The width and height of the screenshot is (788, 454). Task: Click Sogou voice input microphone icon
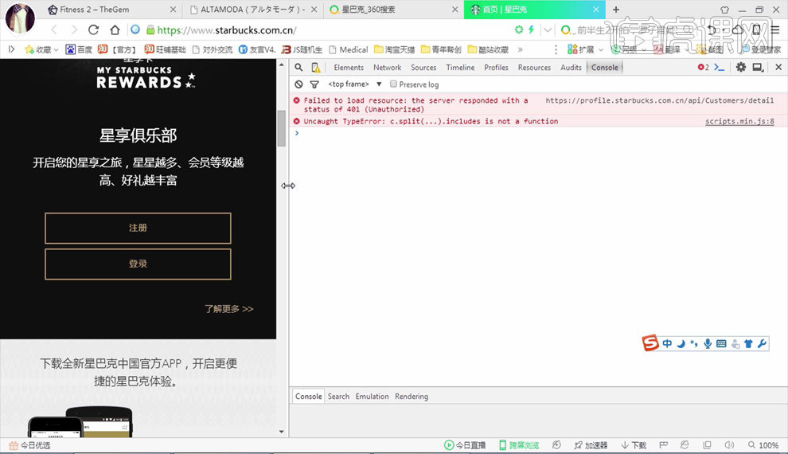coord(708,343)
